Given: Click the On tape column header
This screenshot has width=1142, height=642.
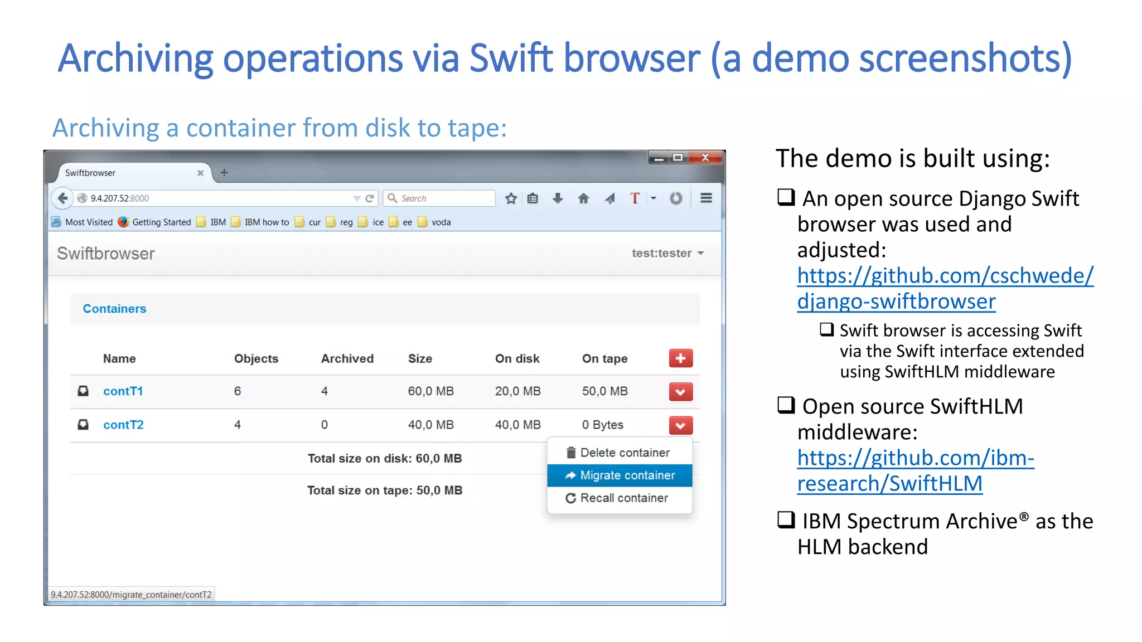Looking at the screenshot, I should click(x=604, y=358).
